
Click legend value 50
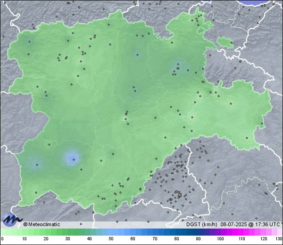pos(111,239)
